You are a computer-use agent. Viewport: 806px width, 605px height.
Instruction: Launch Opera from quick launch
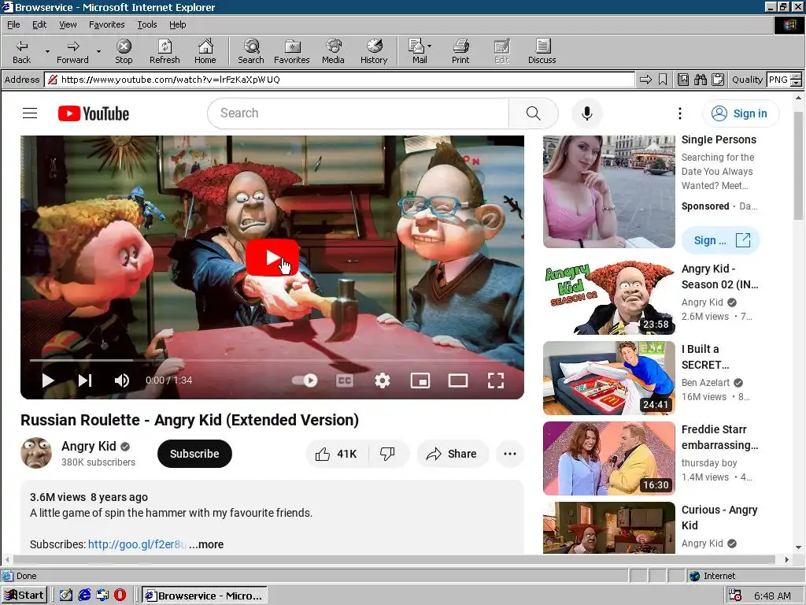click(x=120, y=596)
